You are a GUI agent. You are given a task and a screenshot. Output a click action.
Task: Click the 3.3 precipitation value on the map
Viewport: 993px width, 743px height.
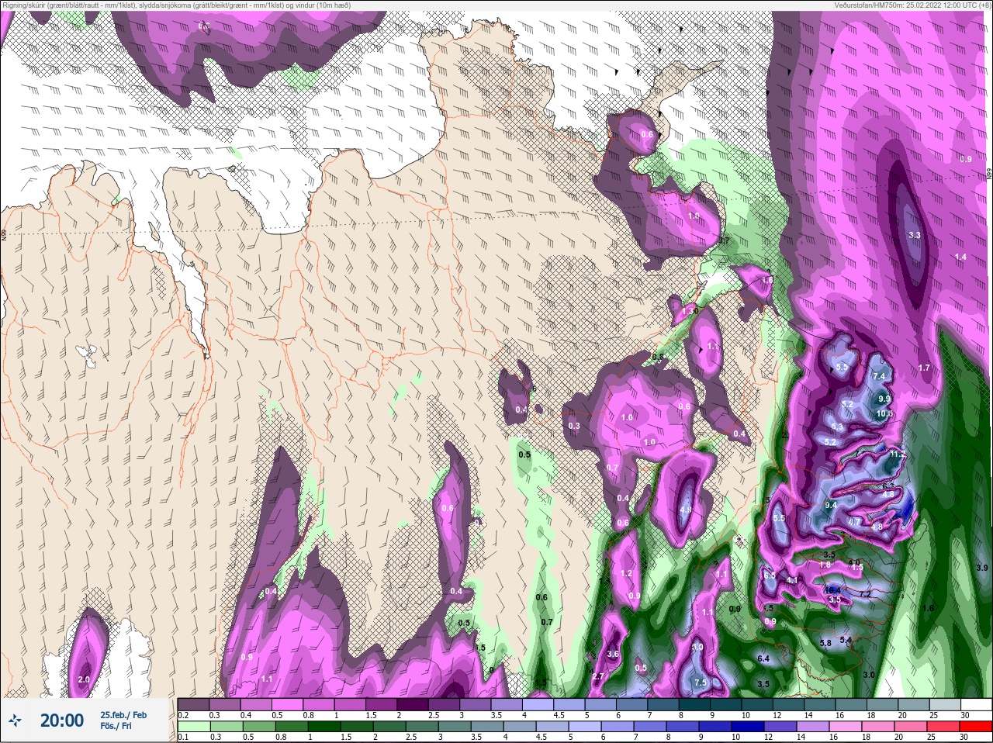914,235
